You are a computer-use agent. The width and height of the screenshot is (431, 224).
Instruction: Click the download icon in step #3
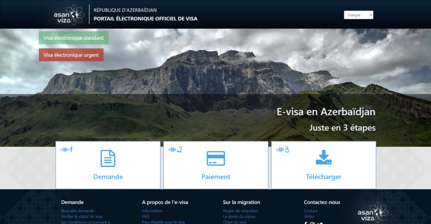tap(324, 158)
